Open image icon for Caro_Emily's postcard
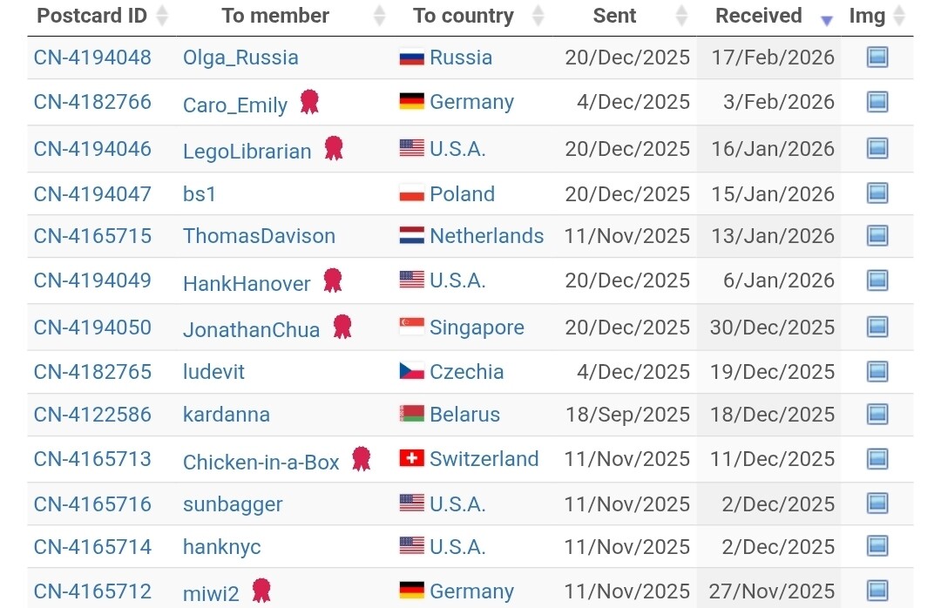 877,102
